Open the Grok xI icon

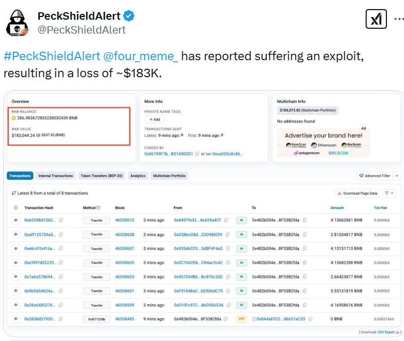pyautogui.click(x=376, y=19)
